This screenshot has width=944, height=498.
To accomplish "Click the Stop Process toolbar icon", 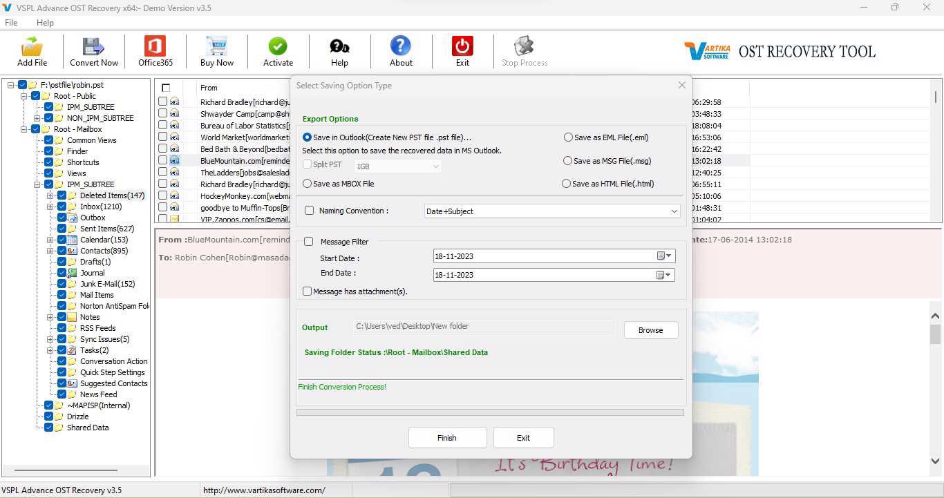I will [x=525, y=46].
